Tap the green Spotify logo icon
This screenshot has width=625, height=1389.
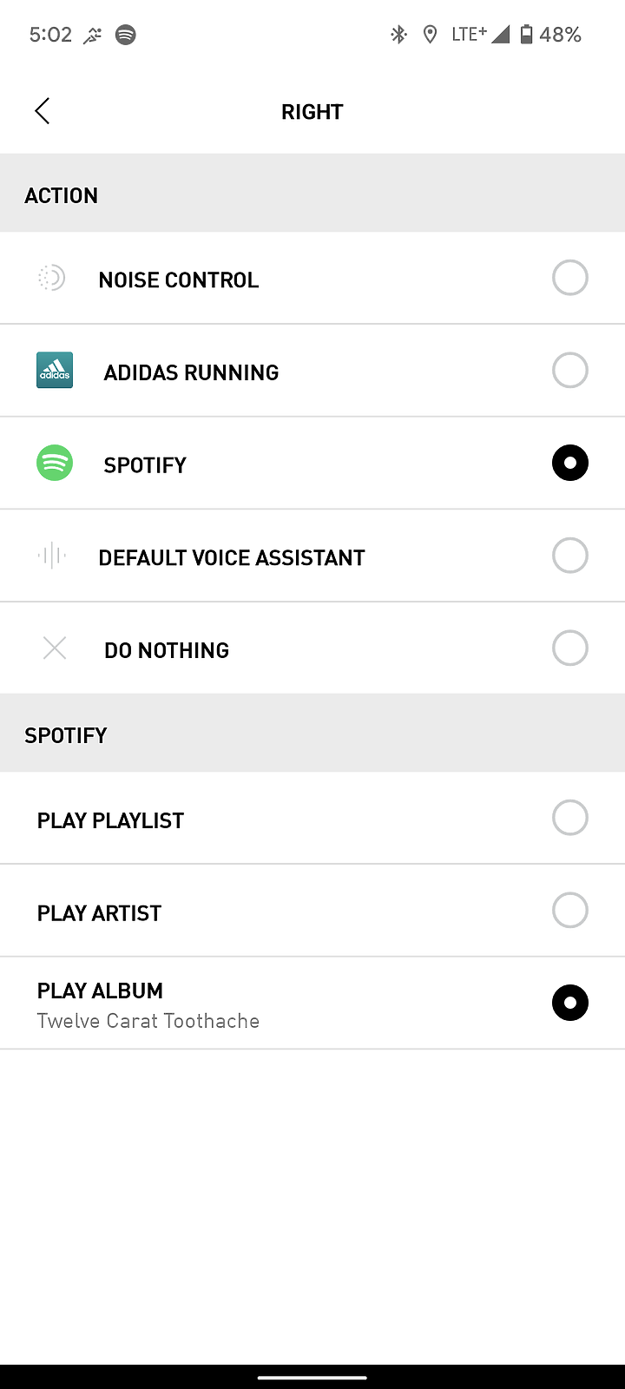55,463
